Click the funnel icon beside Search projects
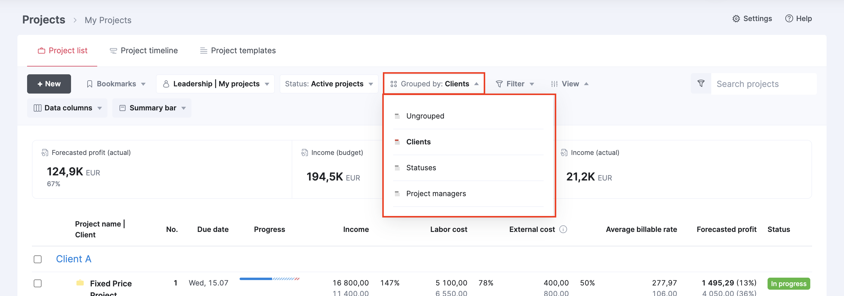844x296 pixels. (701, 84)
